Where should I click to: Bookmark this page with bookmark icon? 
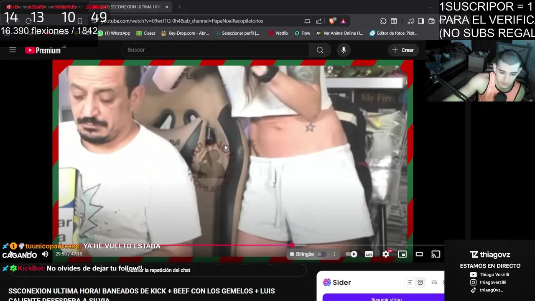pos(80,21)
